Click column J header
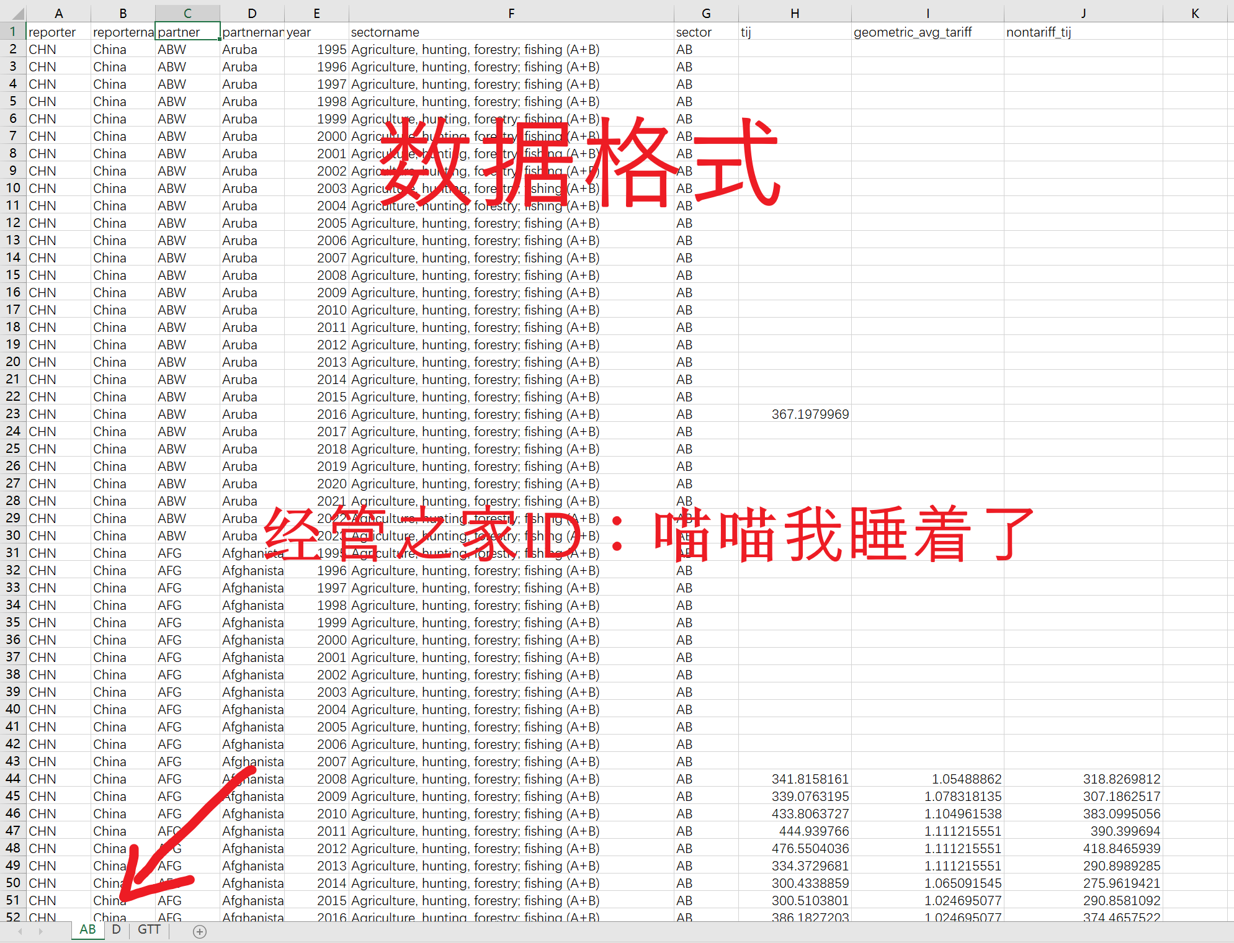 [x=1083, y=13]
